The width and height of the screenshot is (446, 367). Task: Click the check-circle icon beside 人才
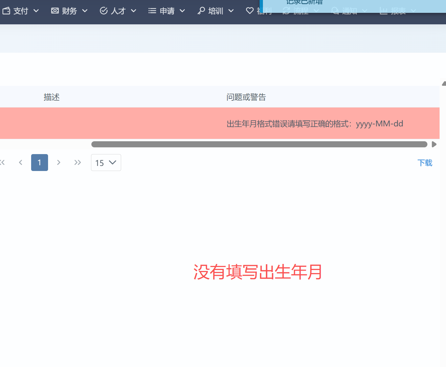104,11
